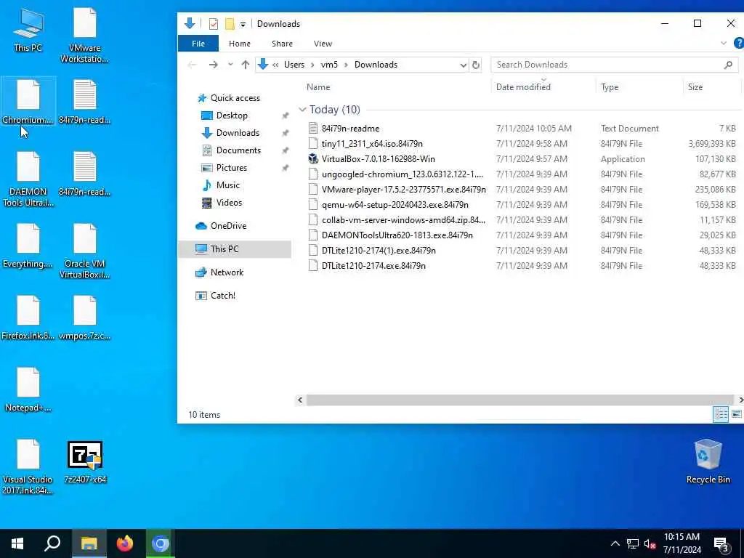Open address bar history dropdown
This screenshot has height=558, width=744.
coord(463,65)
